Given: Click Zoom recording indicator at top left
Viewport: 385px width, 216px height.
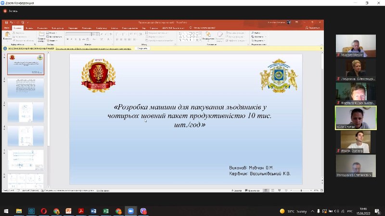Looking at the screenshot, I should (10, 11).
